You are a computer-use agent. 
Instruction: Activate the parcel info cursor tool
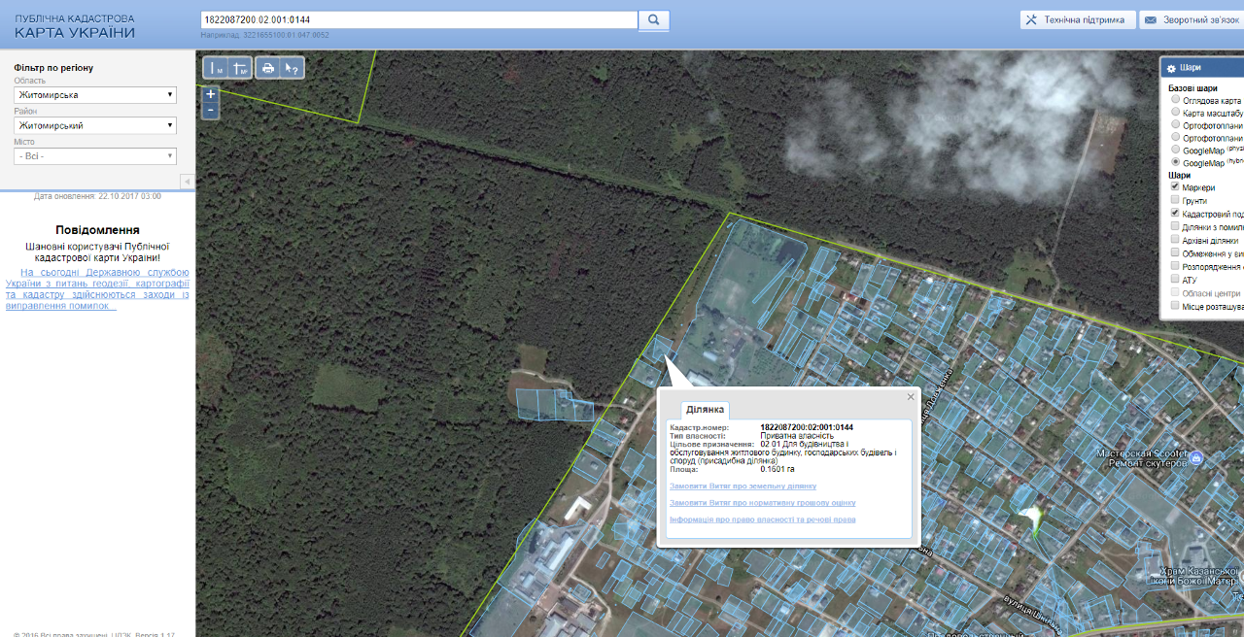(x=292, y=68)
